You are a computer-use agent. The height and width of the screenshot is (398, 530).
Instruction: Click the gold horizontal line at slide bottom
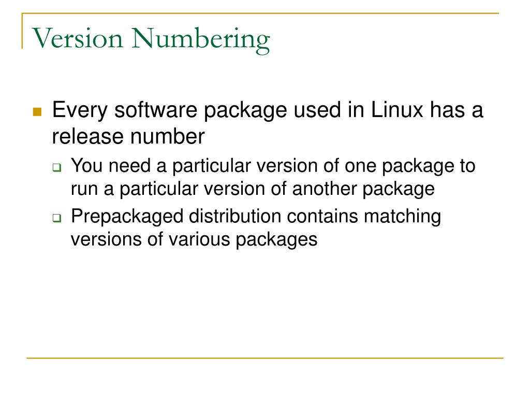tap(265, 358)
